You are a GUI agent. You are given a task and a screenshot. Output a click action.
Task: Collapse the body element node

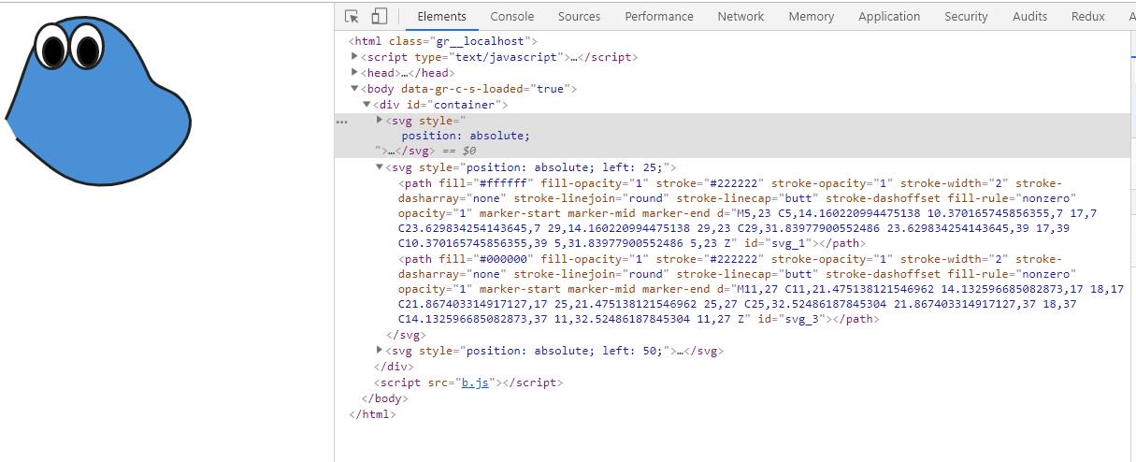[354, 89]
